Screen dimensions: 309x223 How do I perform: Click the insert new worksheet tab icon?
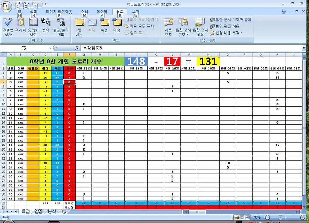(x=64, y=211)
